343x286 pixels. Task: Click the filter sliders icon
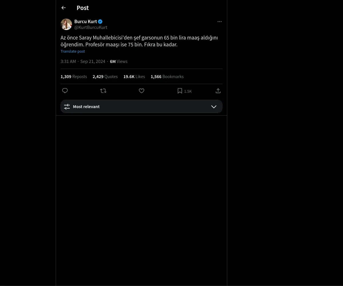[x=67, y=107]
